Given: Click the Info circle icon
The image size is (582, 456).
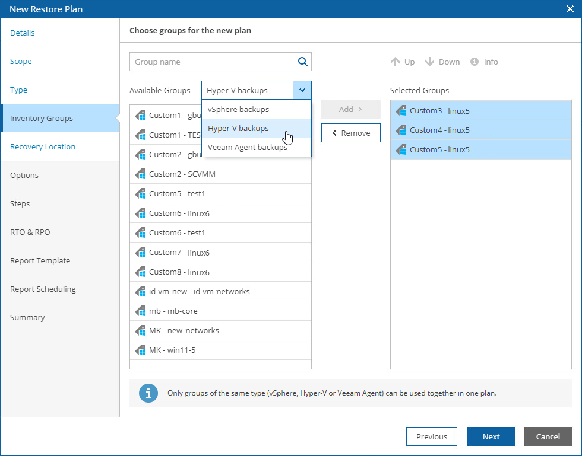Looking at the screenshot, I should pyautogui.click(x=475, y=62).
